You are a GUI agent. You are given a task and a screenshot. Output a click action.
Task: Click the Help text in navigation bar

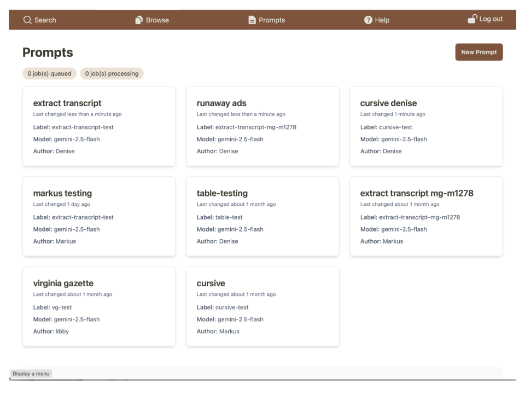click(382, 20)
